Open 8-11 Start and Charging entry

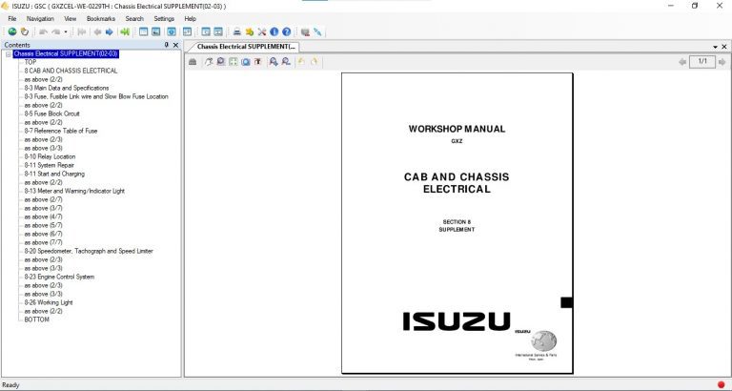[x=54, y=174]
